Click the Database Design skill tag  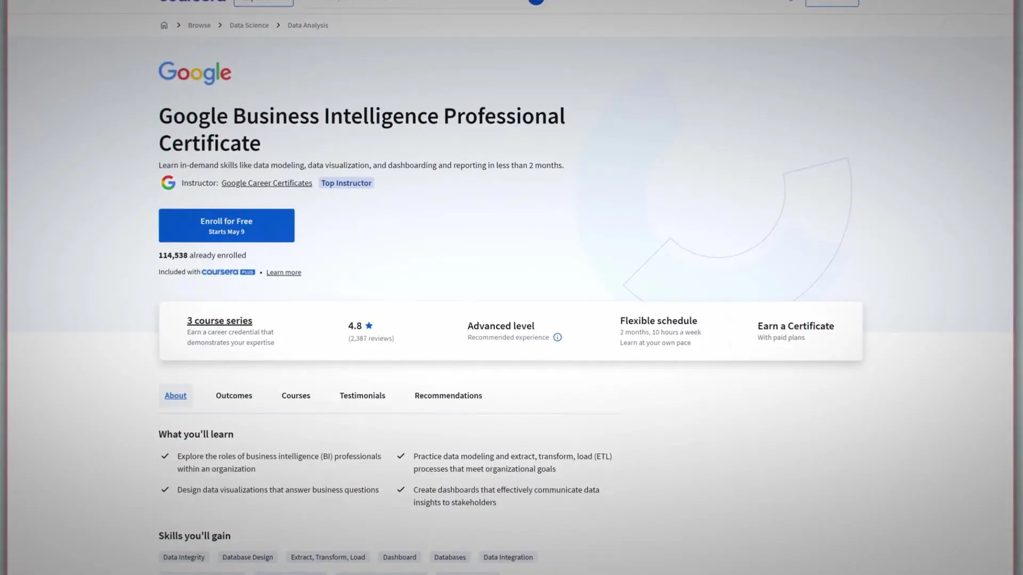(248, 557)
